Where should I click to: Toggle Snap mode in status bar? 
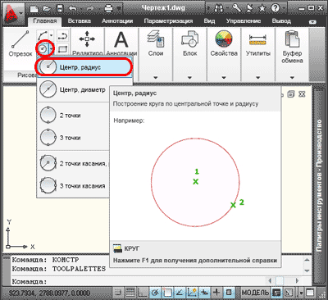click(118, 293)
